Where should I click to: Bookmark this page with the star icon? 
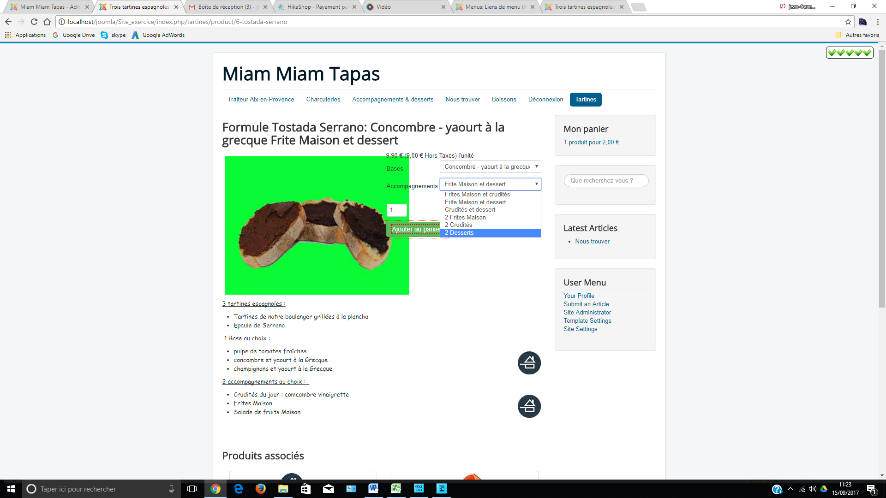(x=848, y=22)
